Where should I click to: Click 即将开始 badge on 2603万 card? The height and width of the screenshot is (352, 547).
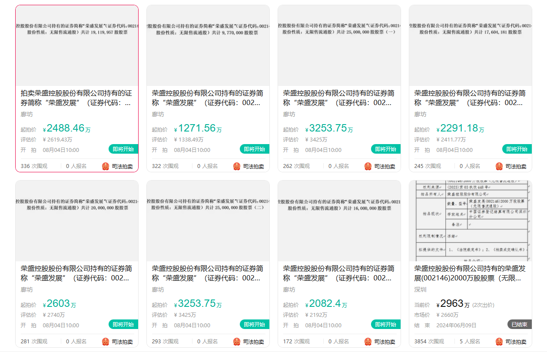(x=123, y=324)
